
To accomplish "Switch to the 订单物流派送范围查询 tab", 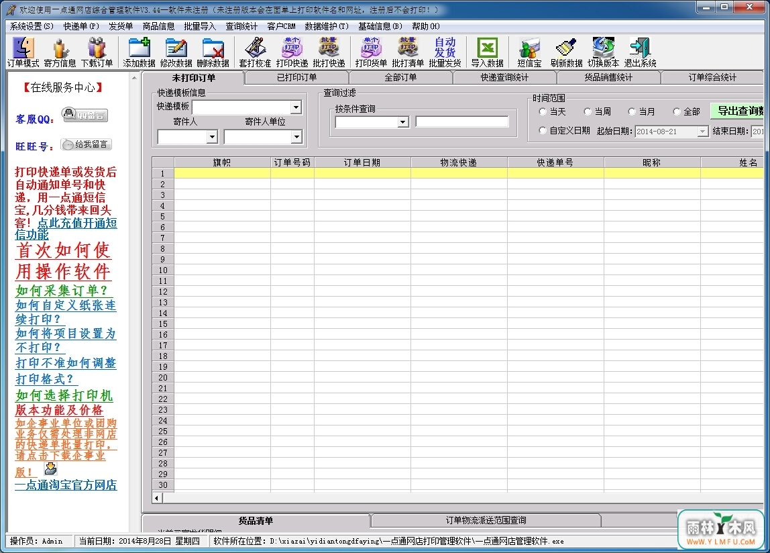I will point(486,520).
